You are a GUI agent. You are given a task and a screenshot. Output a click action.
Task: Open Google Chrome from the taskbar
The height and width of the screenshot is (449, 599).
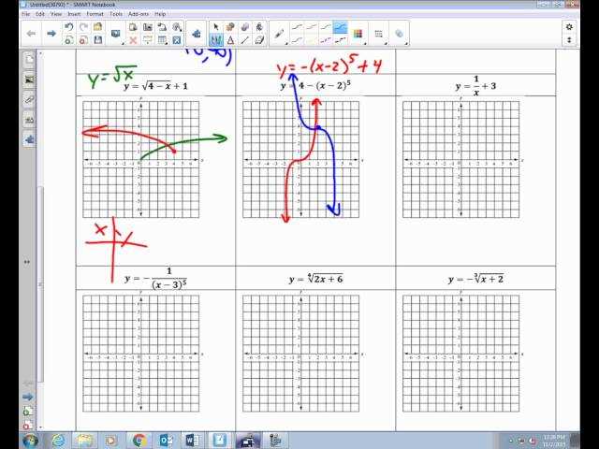pos(139,441)
